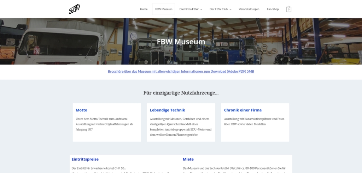
Task: Expand the Der FBW Club chevron
Action: click(x=230, y=10)
